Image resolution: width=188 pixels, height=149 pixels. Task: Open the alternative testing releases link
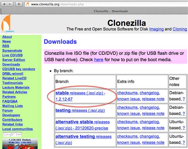[x=83, y=139]
